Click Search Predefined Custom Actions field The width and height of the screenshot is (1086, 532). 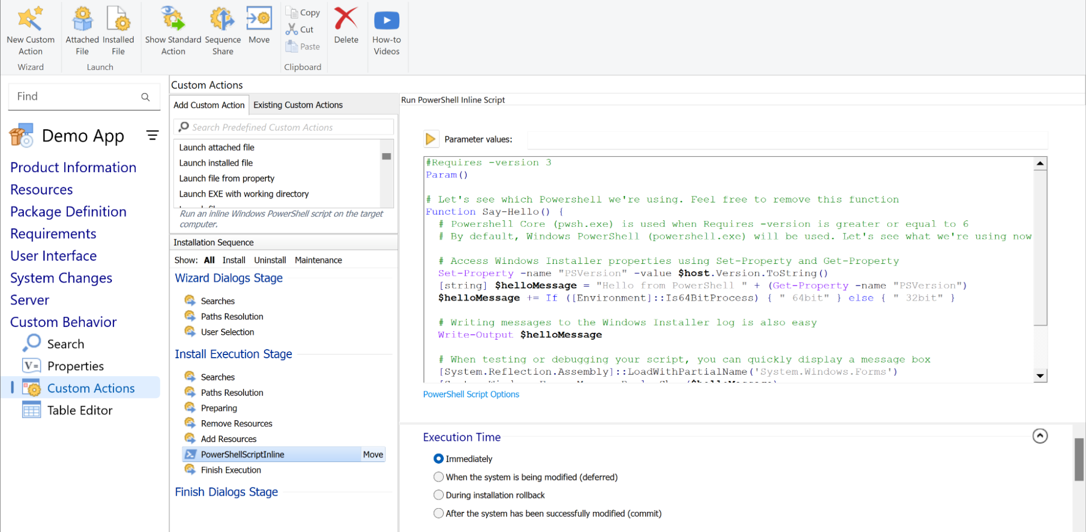(284, 127)
